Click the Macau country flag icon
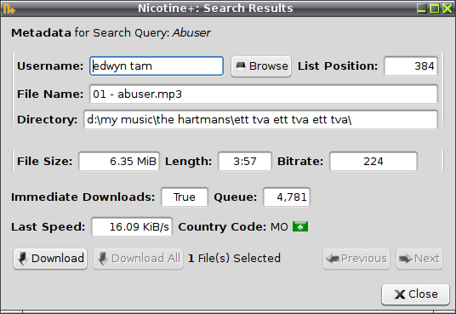Viewport: 456px width, 314px height. (300, 226)
